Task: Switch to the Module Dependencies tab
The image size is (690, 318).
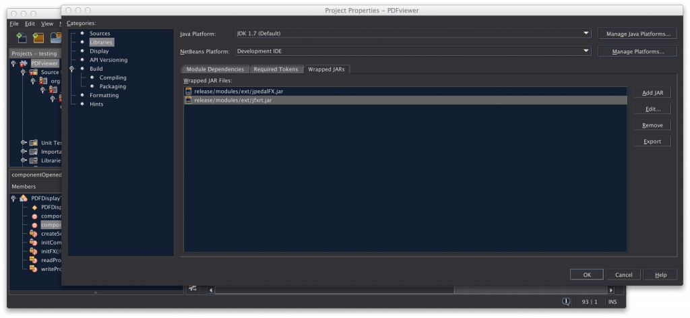Action: click(x=215, y=69)
